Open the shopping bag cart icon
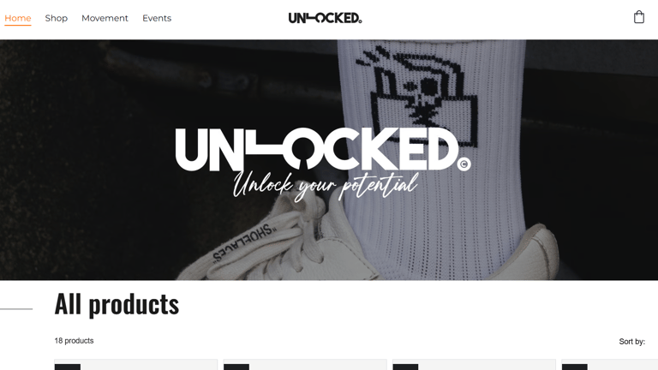This screenshot has height=370, width=658. (x=638, y=17)
